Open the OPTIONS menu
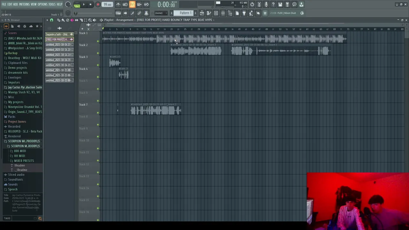Screen dimensions: 409x230 pyautogui.click(x=42, y=4)
